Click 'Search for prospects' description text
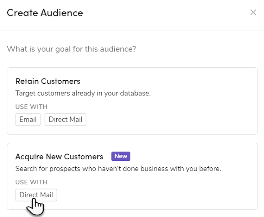Screen dimensions: 264x217 [118, 168]
